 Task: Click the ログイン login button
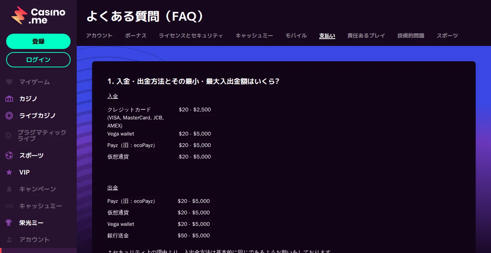click(x=38, y=60)
